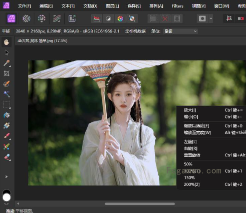
Task: Choose Zoom Out [O] menu entry
Action: pos(211,117)
